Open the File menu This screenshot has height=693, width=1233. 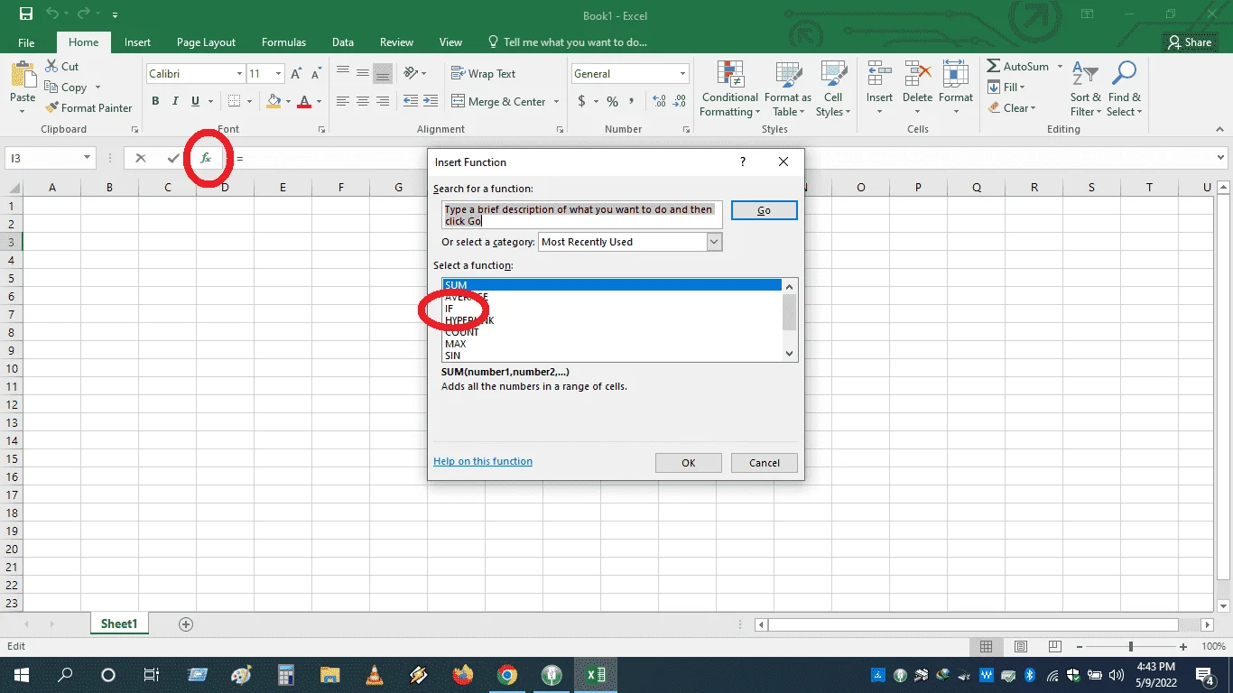26,42
